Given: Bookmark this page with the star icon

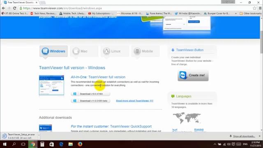Looking at the screenshot, I should pyautogui.click(x=254, y=8).
